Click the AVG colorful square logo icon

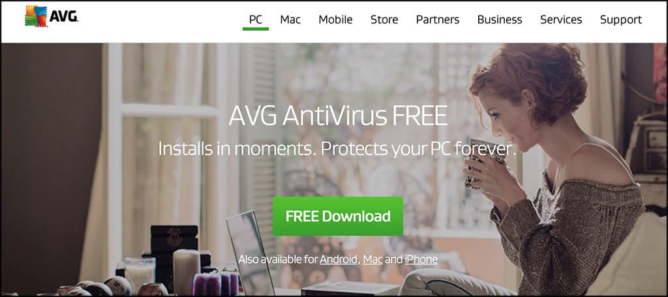pos(36,16)
